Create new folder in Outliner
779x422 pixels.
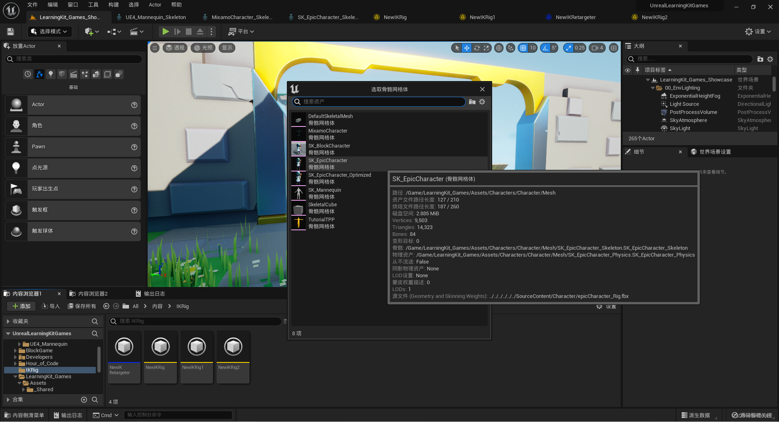pyautogui.click(x=760, y=59)
